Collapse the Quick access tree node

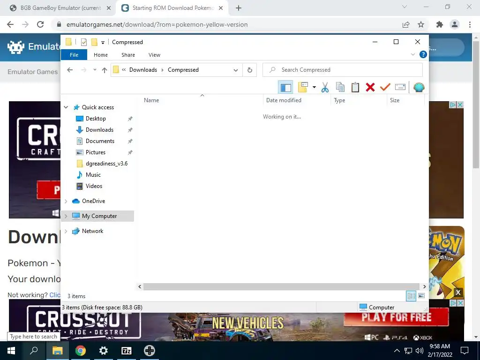point(66,107)
